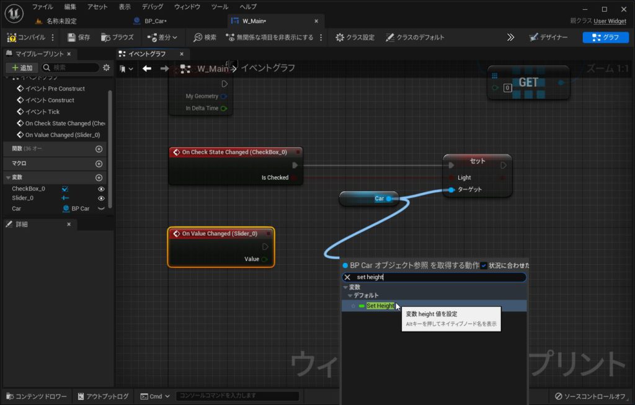Open the ファイル menu
Viewport: 635px width, 405px height.
click(43, 7)
